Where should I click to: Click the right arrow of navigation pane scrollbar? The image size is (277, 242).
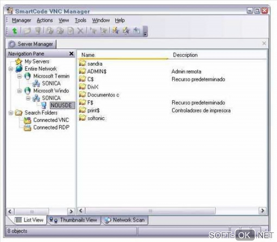tap(71, 211)
